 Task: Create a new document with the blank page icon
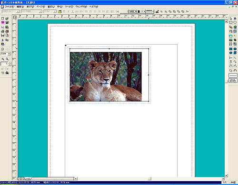pyautogui.click(x=2, y=18)
